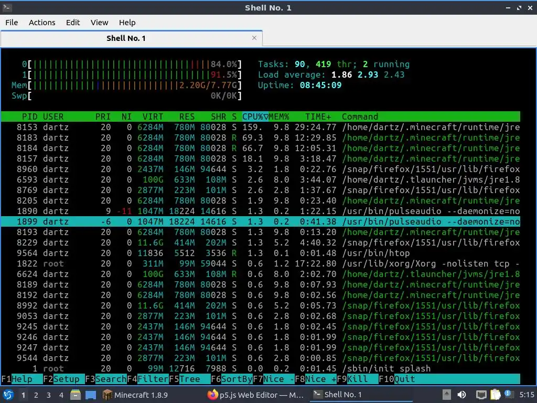The height and width of the screenshot is (403, 537).
Task: Open the file manager taskbar icon
Action: click(76, 395)
